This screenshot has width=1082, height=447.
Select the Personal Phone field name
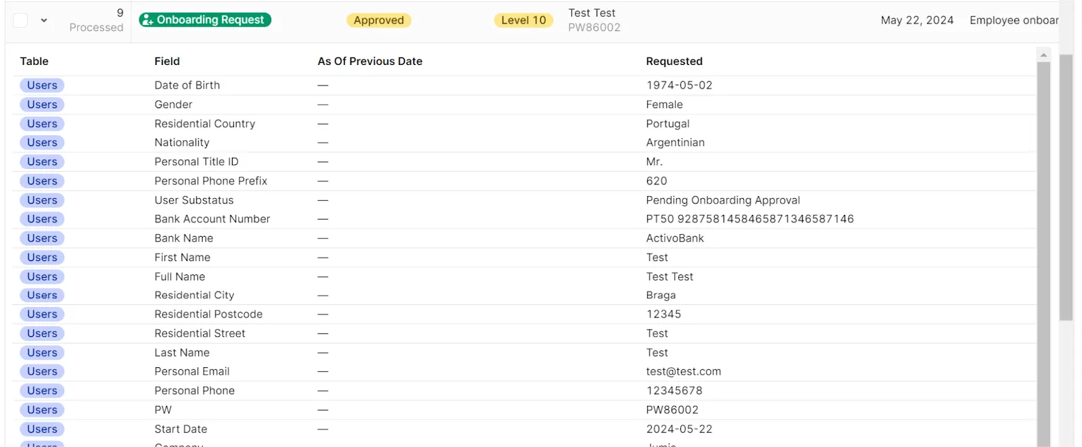[195, 391]
